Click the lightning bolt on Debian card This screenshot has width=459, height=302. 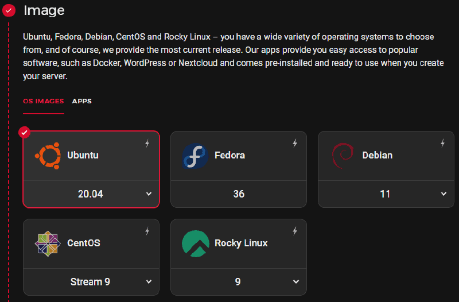pyautogui.click(x=442, y=144)
